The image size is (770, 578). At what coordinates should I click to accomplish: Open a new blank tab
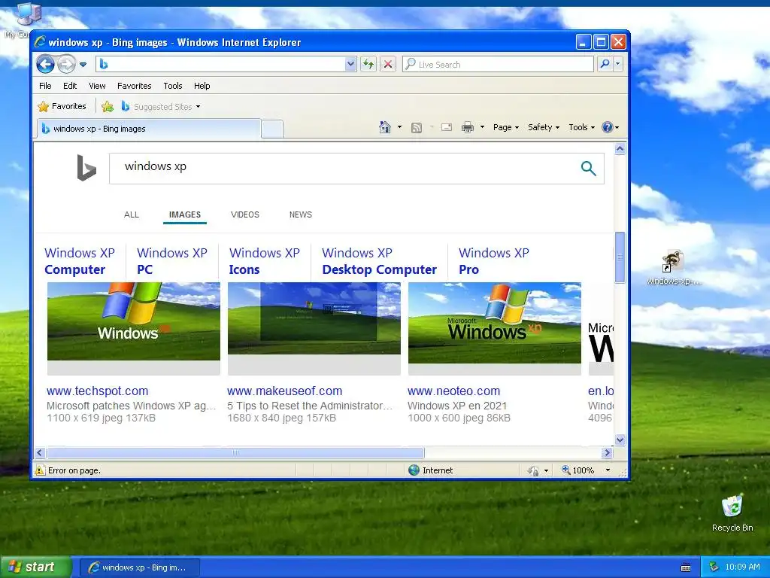point(272,129)
